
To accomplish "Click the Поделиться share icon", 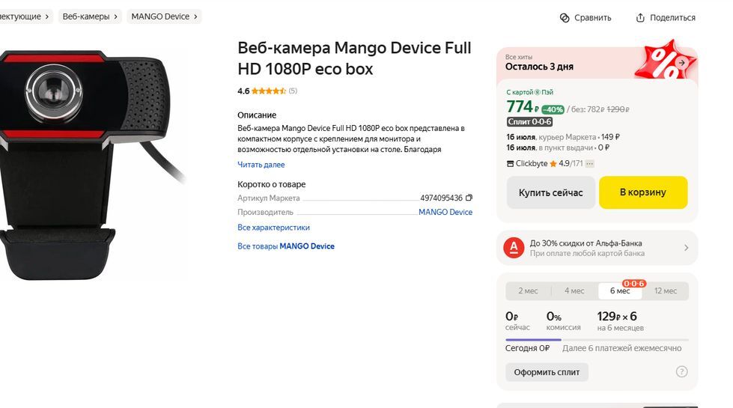I will point(640,17).
